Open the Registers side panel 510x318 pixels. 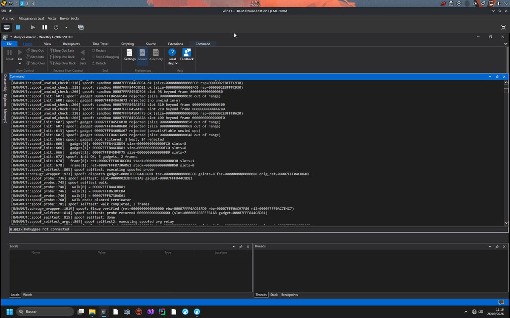[5, 100]
